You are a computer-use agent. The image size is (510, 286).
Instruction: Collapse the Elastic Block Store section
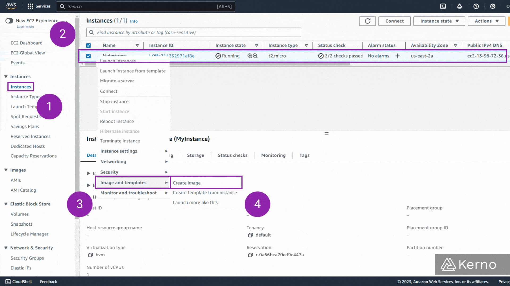[x=6, y=204]
